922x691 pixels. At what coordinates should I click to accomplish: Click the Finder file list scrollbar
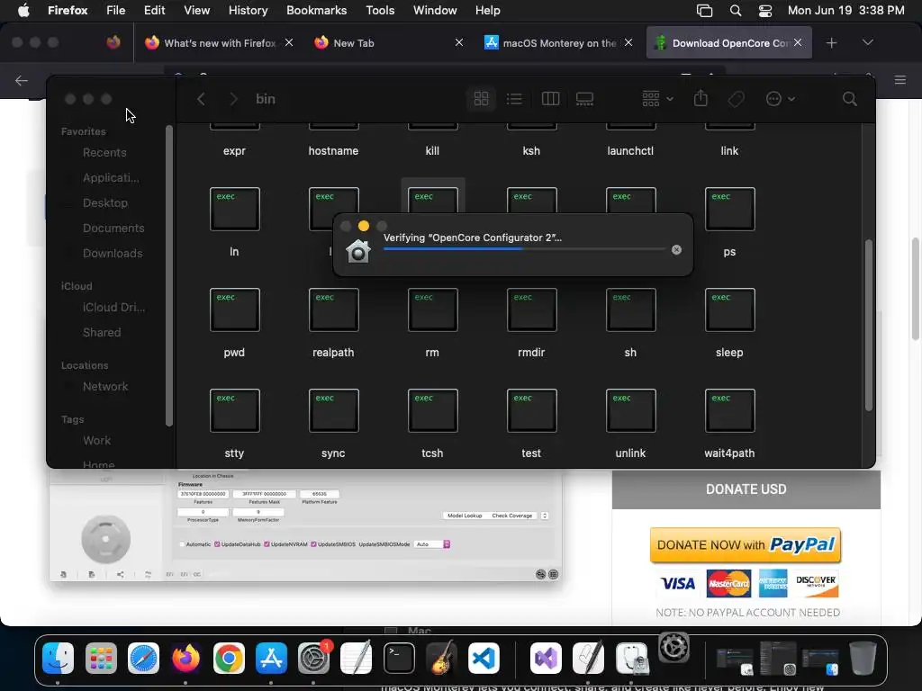tap(869, 325)
